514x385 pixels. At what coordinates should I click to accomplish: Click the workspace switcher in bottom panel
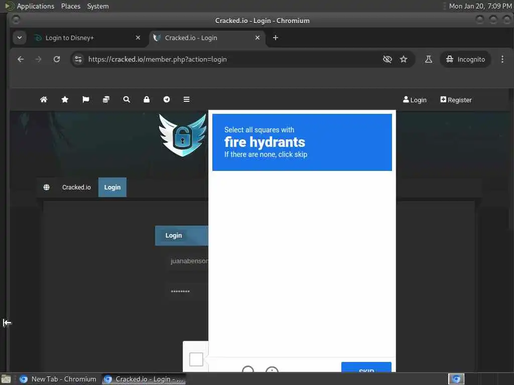coord(456,379)
